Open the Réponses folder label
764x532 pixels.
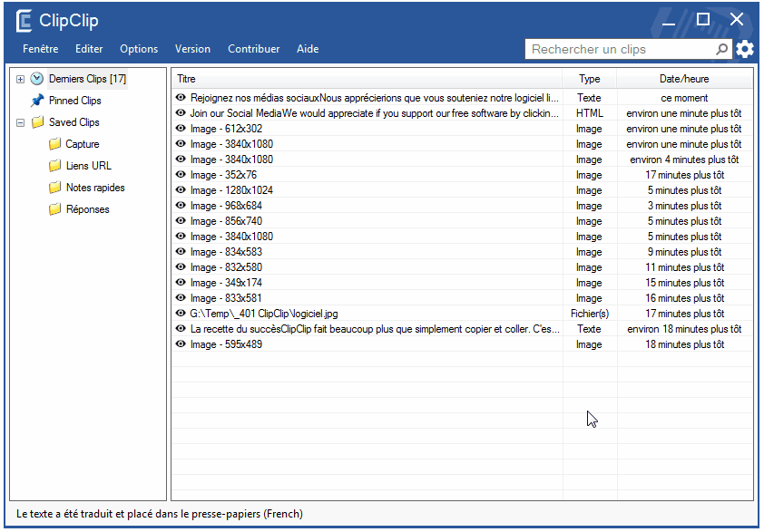pyautogui.click(x=88, y=209)
